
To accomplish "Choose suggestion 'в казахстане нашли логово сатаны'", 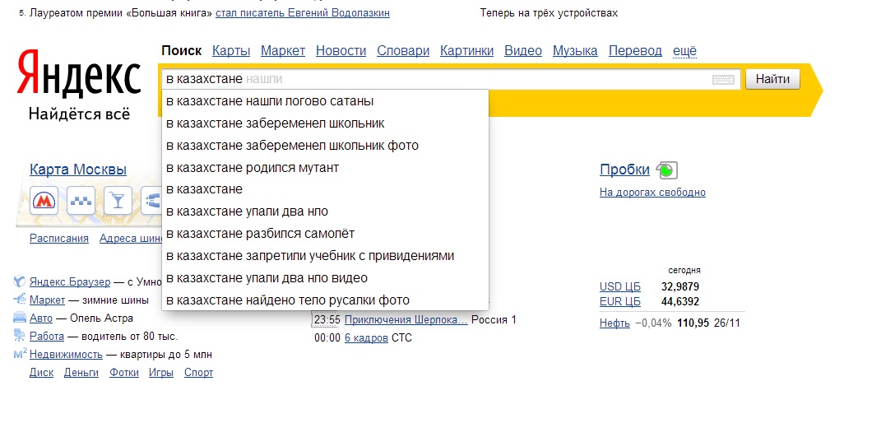I will [326, 101].
